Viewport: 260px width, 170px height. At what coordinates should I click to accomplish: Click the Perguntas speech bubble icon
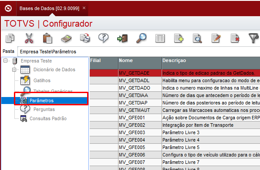25,109
